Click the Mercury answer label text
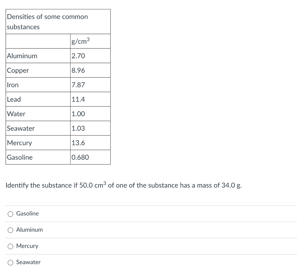Viewport: 297px width, 272px height. (x=27, y=246)
